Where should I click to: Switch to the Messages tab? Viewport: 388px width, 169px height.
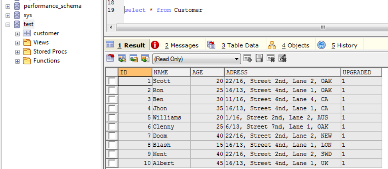coord(181,45)
